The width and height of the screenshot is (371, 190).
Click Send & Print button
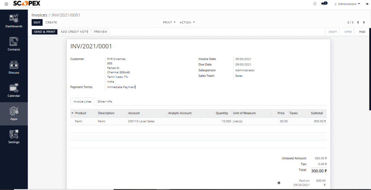click(x=45, y=32)
